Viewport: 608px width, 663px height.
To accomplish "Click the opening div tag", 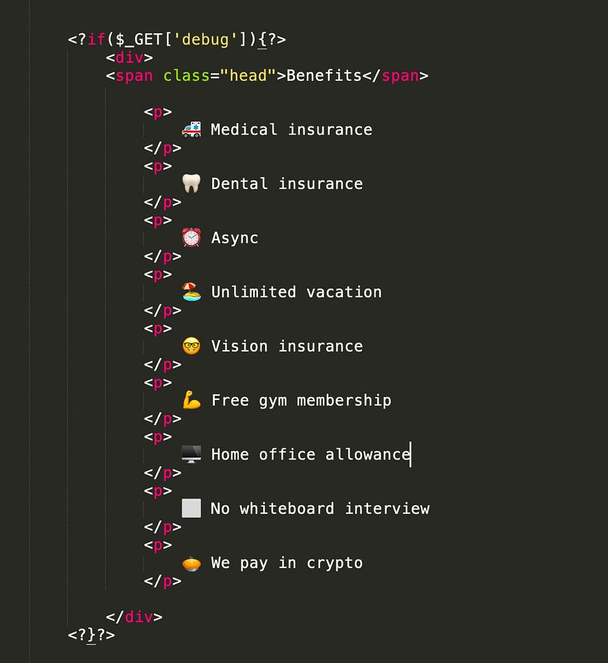I will [x=129, y=58].
